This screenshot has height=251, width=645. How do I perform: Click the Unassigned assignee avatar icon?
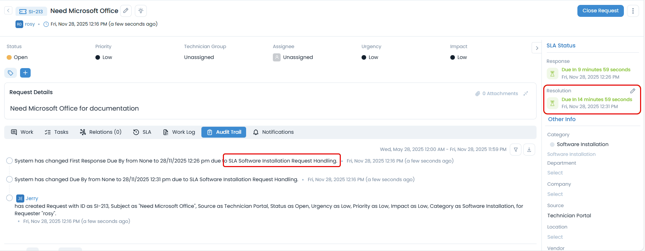tap(277, 57)
